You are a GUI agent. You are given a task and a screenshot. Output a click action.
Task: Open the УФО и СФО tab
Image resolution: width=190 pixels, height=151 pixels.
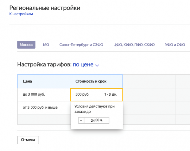[x=175, y=45]
